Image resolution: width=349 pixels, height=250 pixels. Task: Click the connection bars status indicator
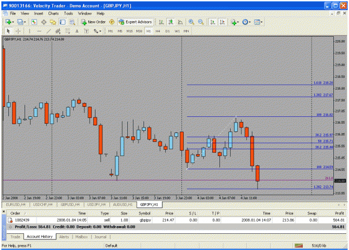299,246
